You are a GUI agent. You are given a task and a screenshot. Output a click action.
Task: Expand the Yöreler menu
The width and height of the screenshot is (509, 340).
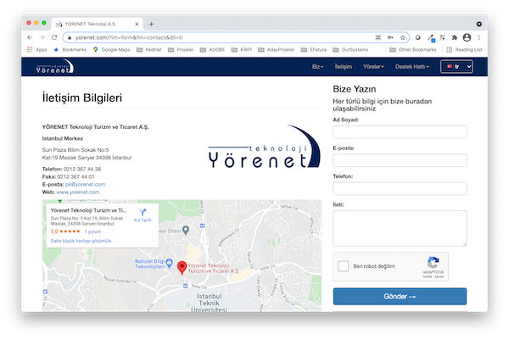[373, 67]
